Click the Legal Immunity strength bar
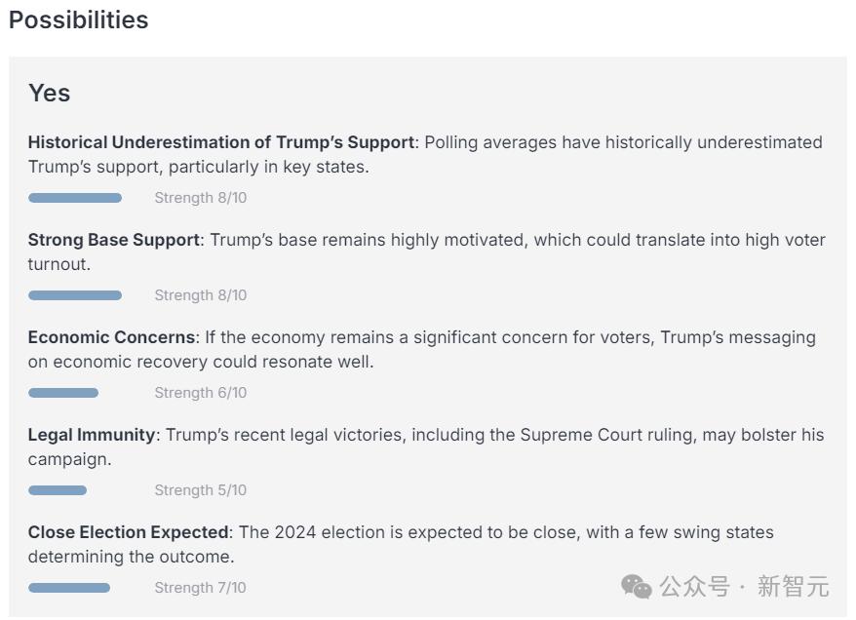This screenshot has height=620, width=856. pos(58,490)
